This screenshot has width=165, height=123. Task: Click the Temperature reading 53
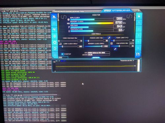[x=118, y=30]
